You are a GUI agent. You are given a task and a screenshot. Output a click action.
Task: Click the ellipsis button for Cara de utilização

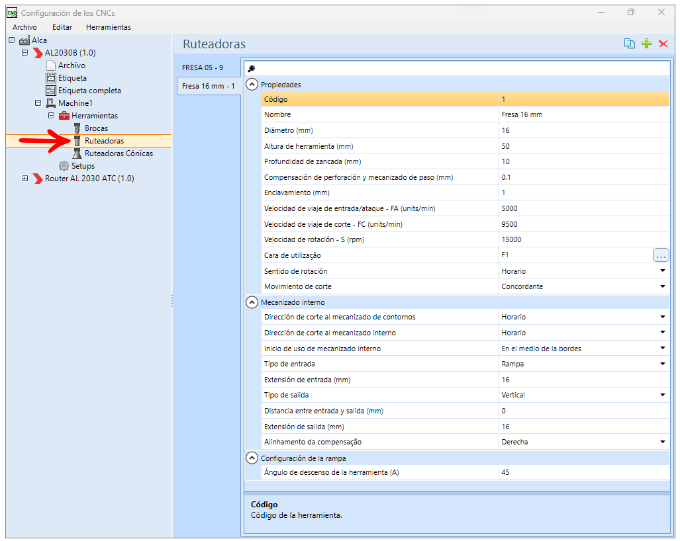pyautogui.click(x=661, y=255)
